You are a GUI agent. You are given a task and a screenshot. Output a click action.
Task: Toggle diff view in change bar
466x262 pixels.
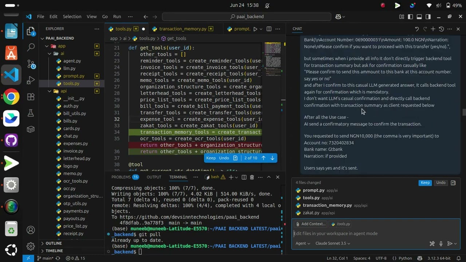tap(235, 158)
